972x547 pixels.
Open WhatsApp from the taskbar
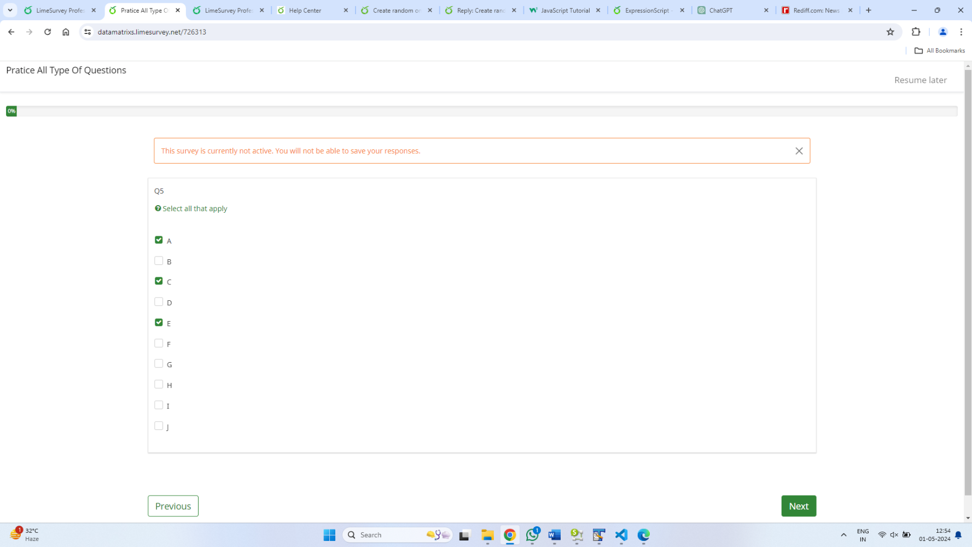pos(532,535)
